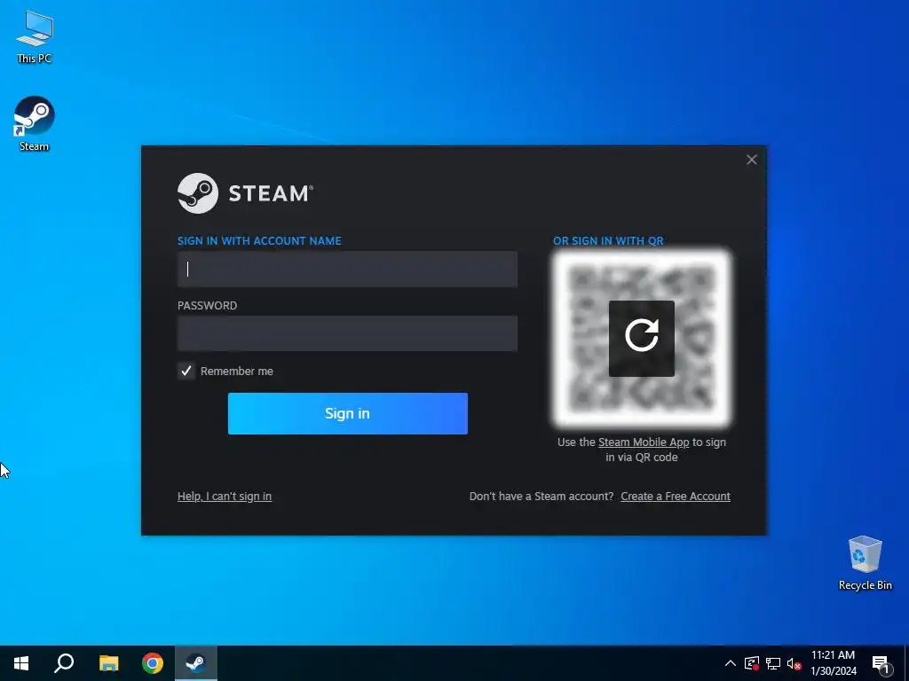Focus the password input field

347,333
